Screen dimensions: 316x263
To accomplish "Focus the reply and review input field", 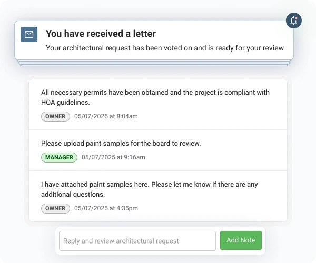I will point(137,241).
